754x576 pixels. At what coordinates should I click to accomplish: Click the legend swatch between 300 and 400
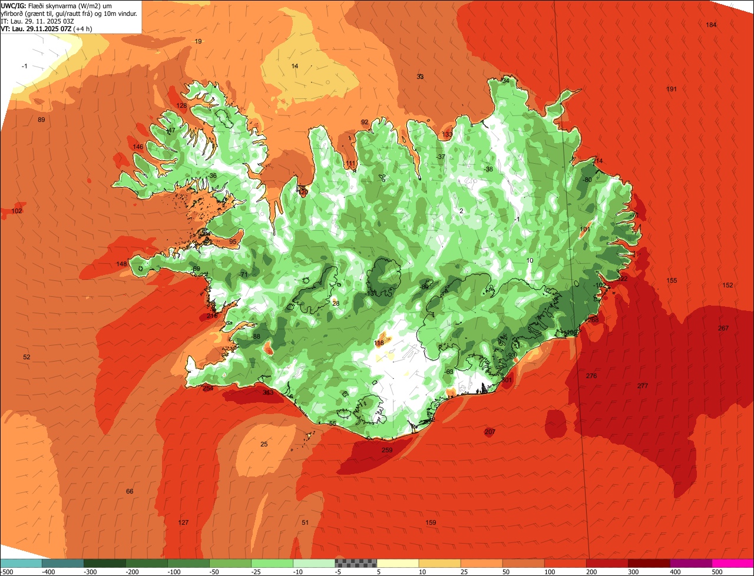click(648, 563)
